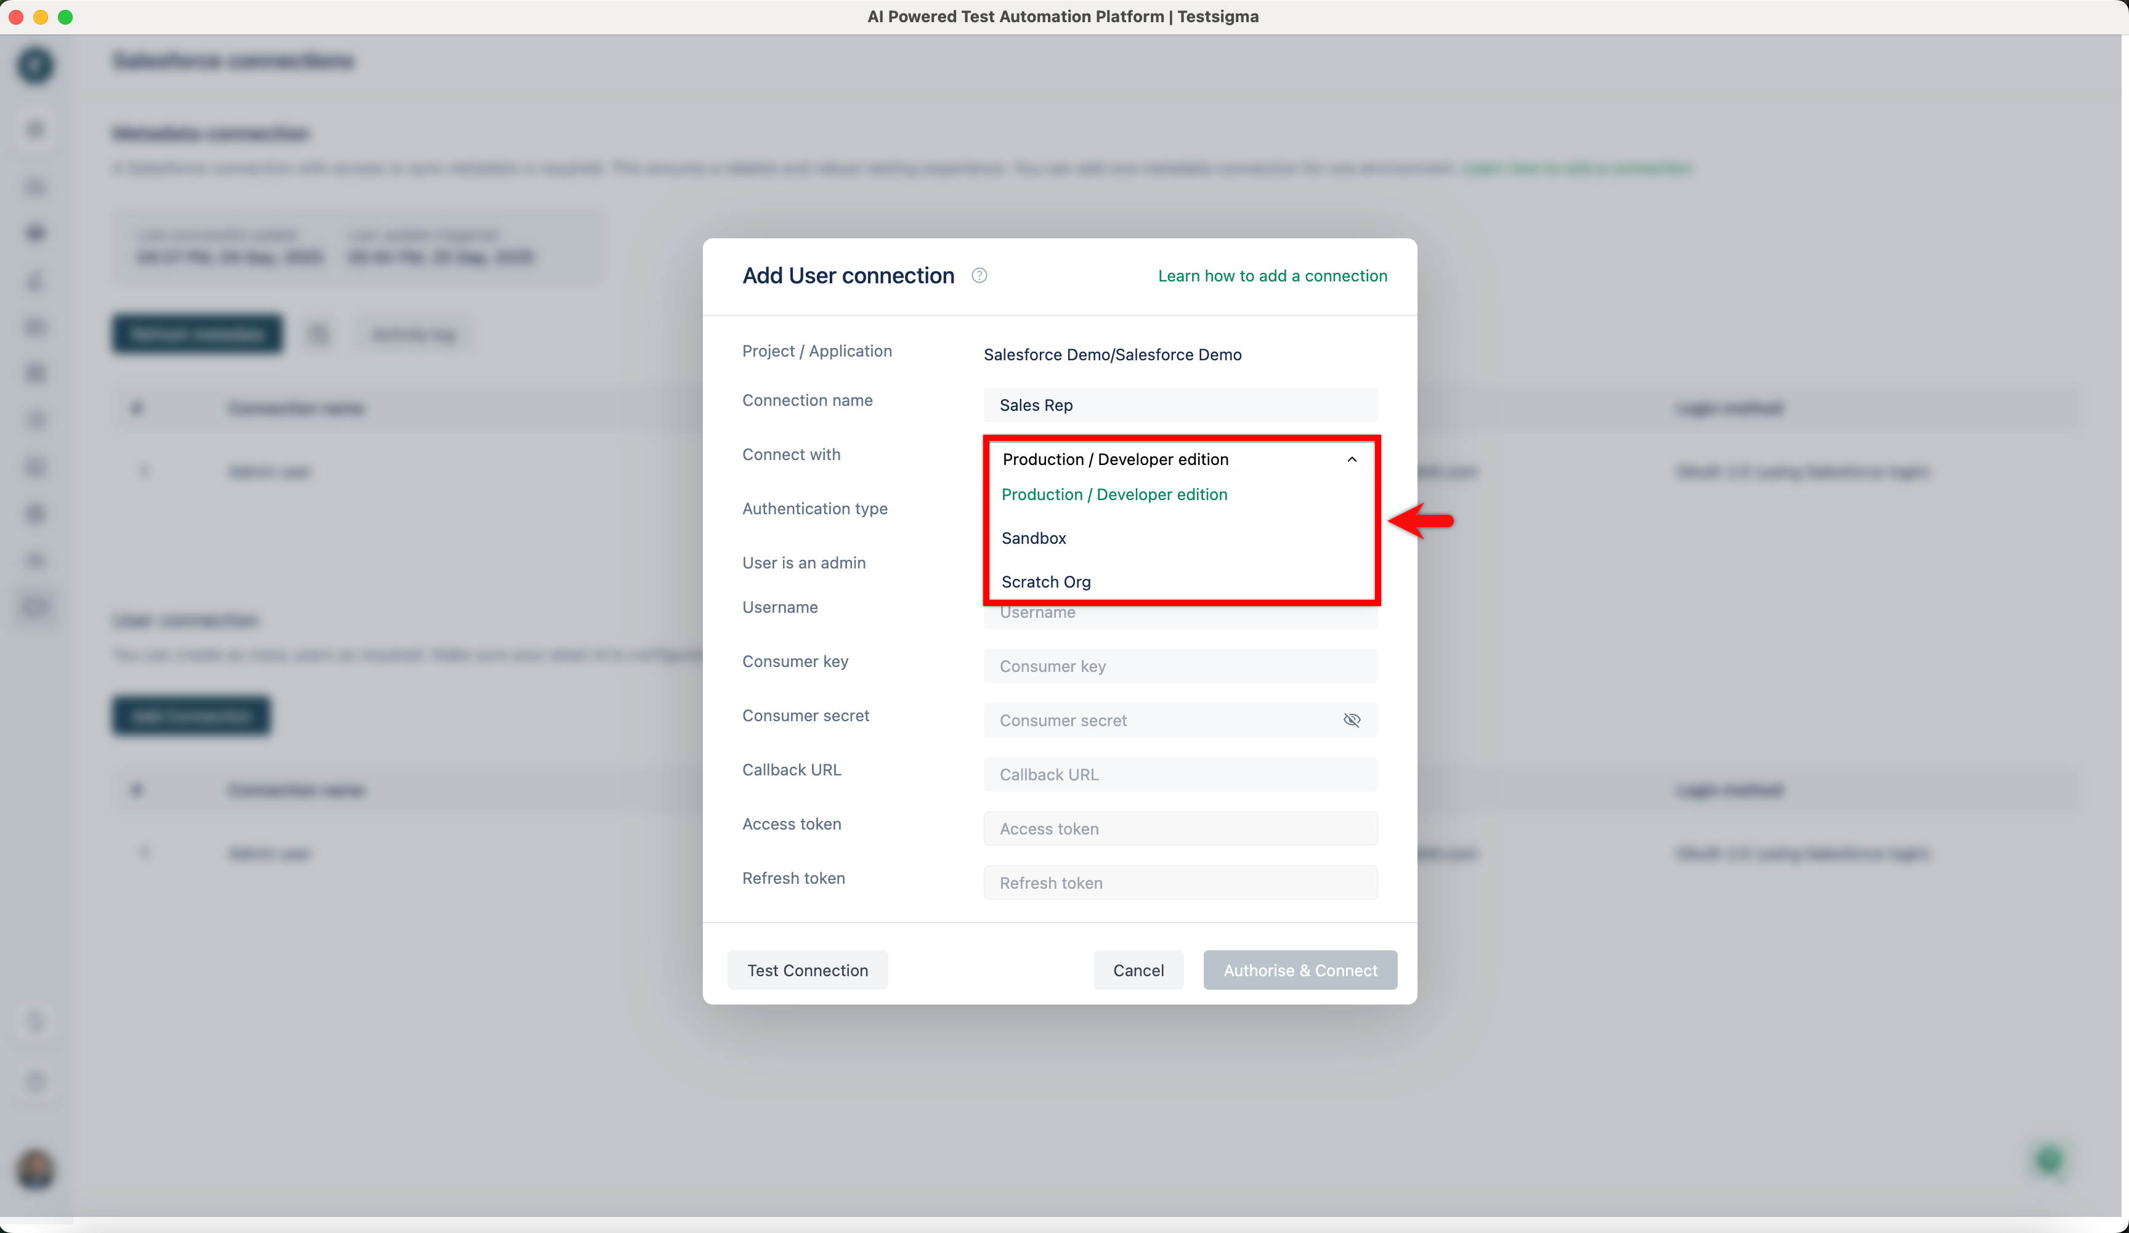Click the Testsigma logo in sidebar
2129x1233 pixels.
click(36, 65)
